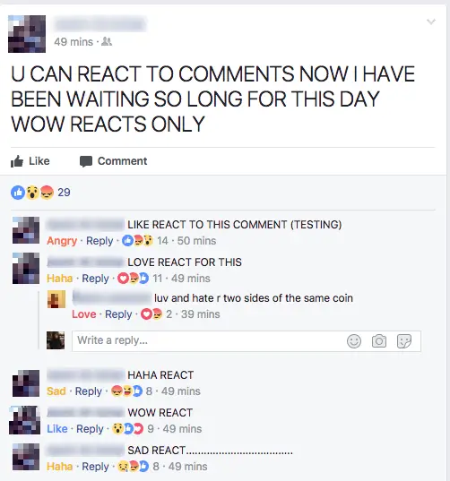Open the sticker picker icon

coord(404,341)
